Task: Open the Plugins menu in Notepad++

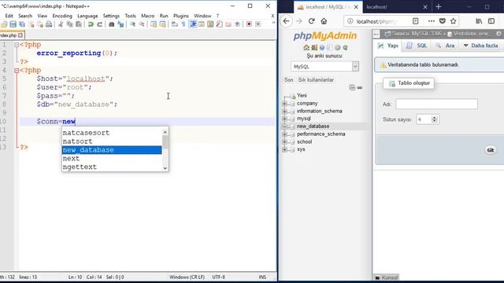Action: (181, 16)
